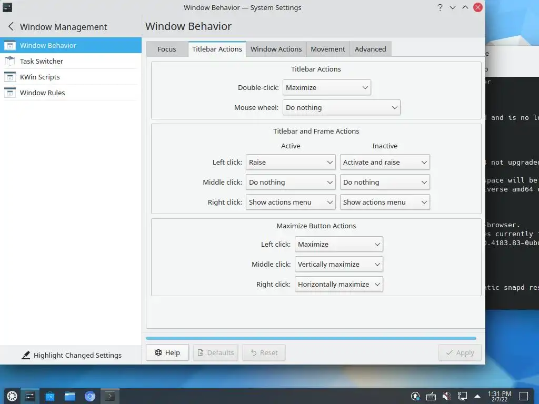Open Vertically maximize Middle click dropdown
The height and width of the screenshot is (404, 539).
click(x=338, y=264)
